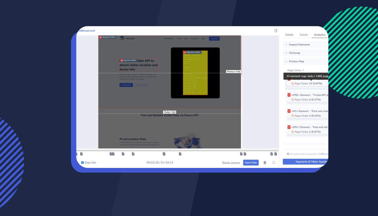Click the yellow rage click highlight on code block
The width and height of the screenshot is (378, 216).
[195, 73]
